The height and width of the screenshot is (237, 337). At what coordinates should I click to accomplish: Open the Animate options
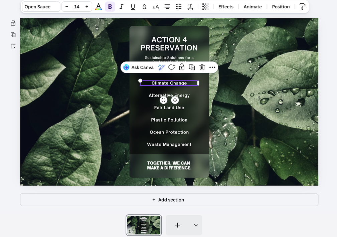click(x=252, y=7)
